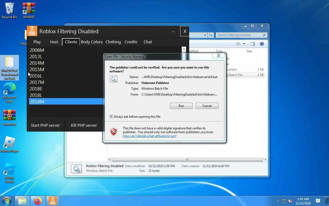The height and width of the screenshot is (206, 329).
Task: Select the Windows Batch File row in Explorer
Action: pos(245,75)
